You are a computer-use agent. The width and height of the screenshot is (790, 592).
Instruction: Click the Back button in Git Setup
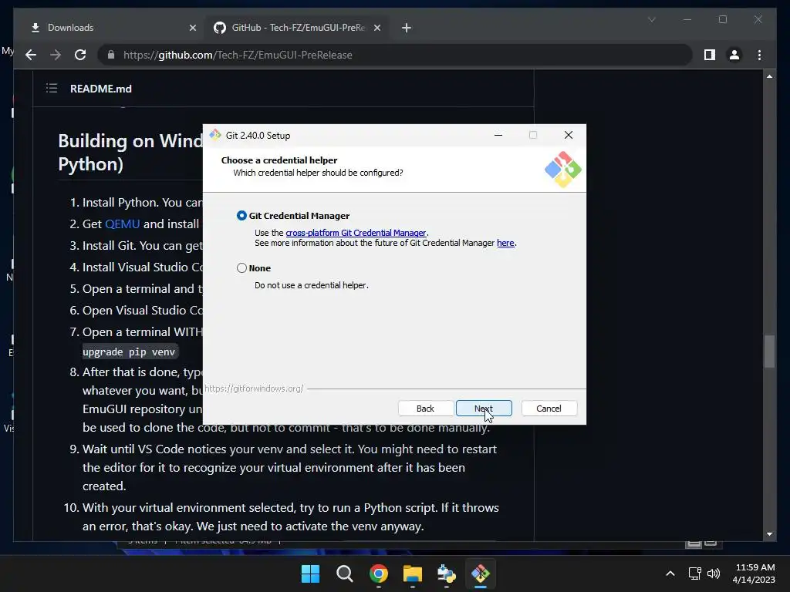[425, 409]
